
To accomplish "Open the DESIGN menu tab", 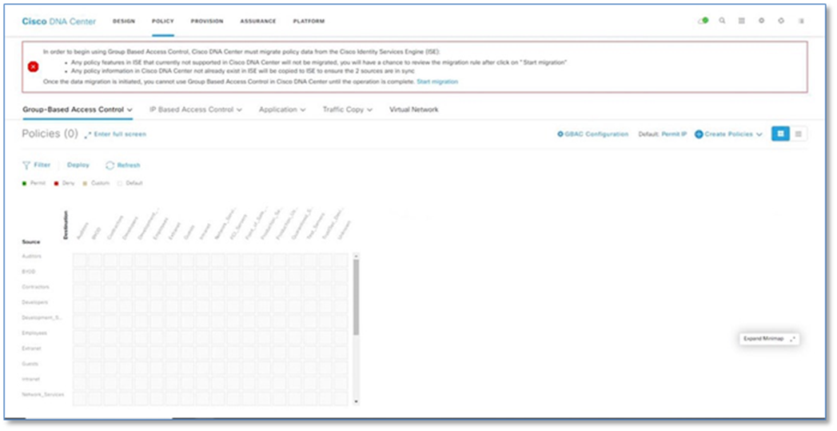I will [124, 22].
